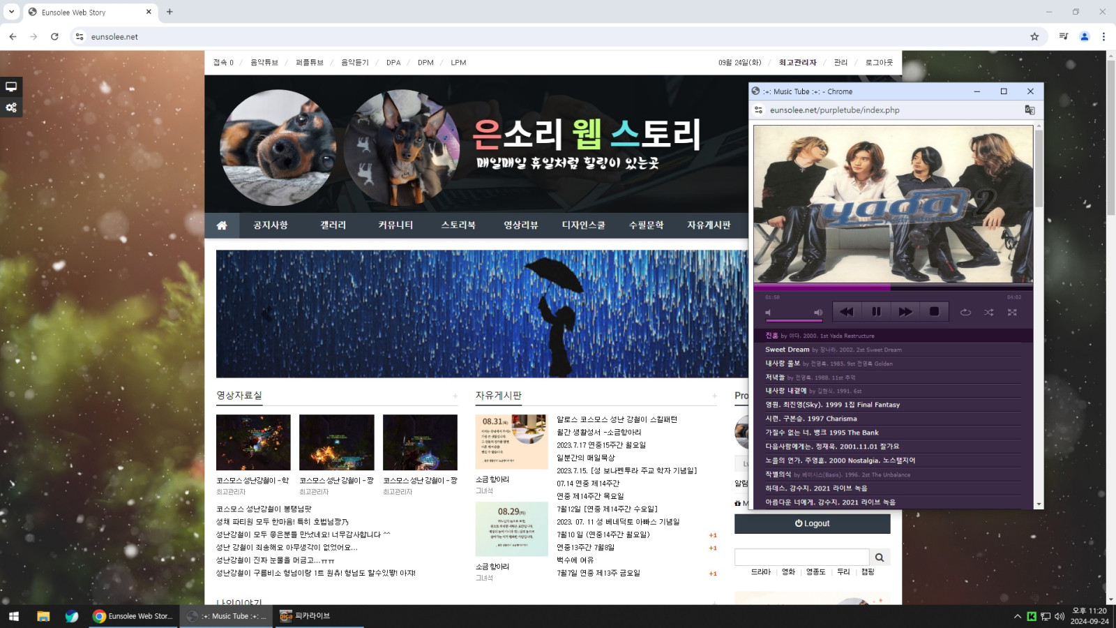Open the 갤러리 menu

point(333,225)
